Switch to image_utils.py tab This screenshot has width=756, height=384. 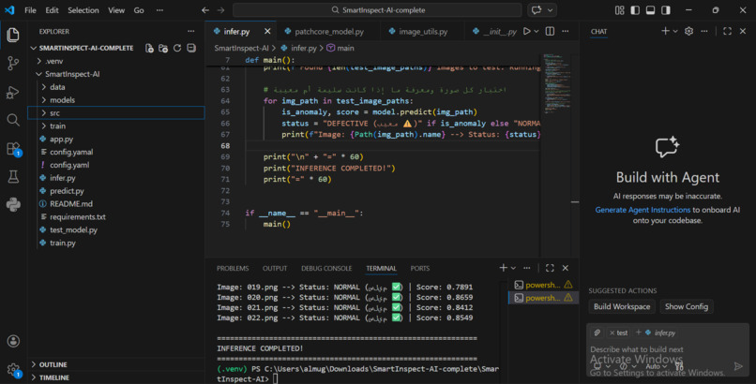tap(423, 31)
